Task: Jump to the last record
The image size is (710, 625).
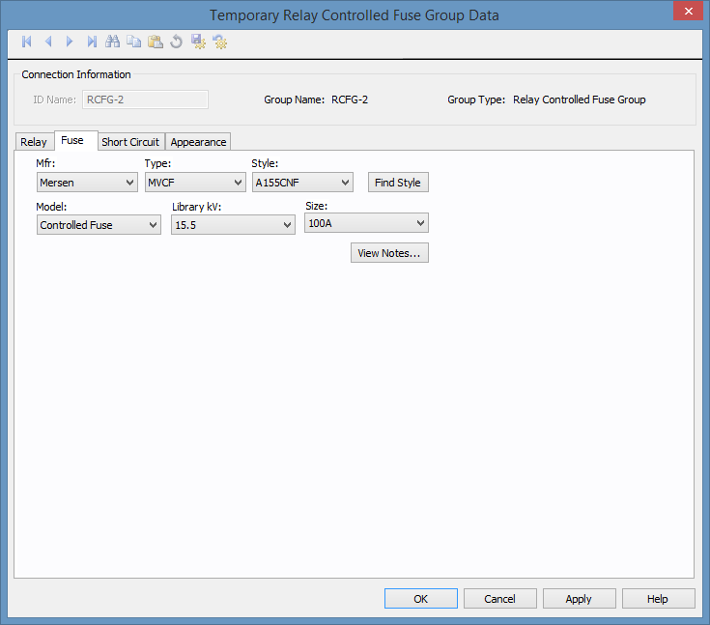Action: [x=91, y=42]
